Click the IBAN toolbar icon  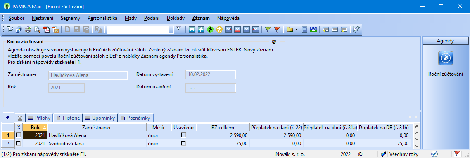313,29
